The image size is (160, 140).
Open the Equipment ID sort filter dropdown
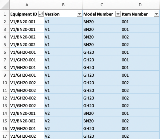[41, 14]
